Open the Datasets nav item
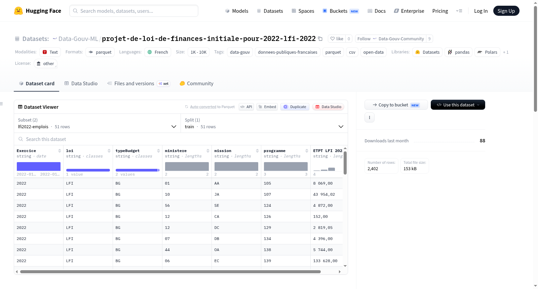 pos(270,11)
